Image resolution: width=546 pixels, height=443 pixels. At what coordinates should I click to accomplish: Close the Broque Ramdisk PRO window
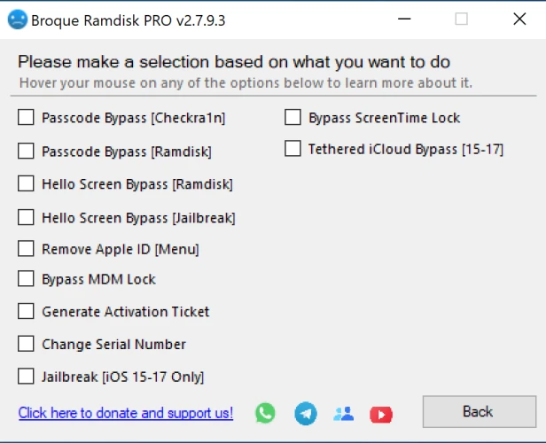(x=519, y=19)
